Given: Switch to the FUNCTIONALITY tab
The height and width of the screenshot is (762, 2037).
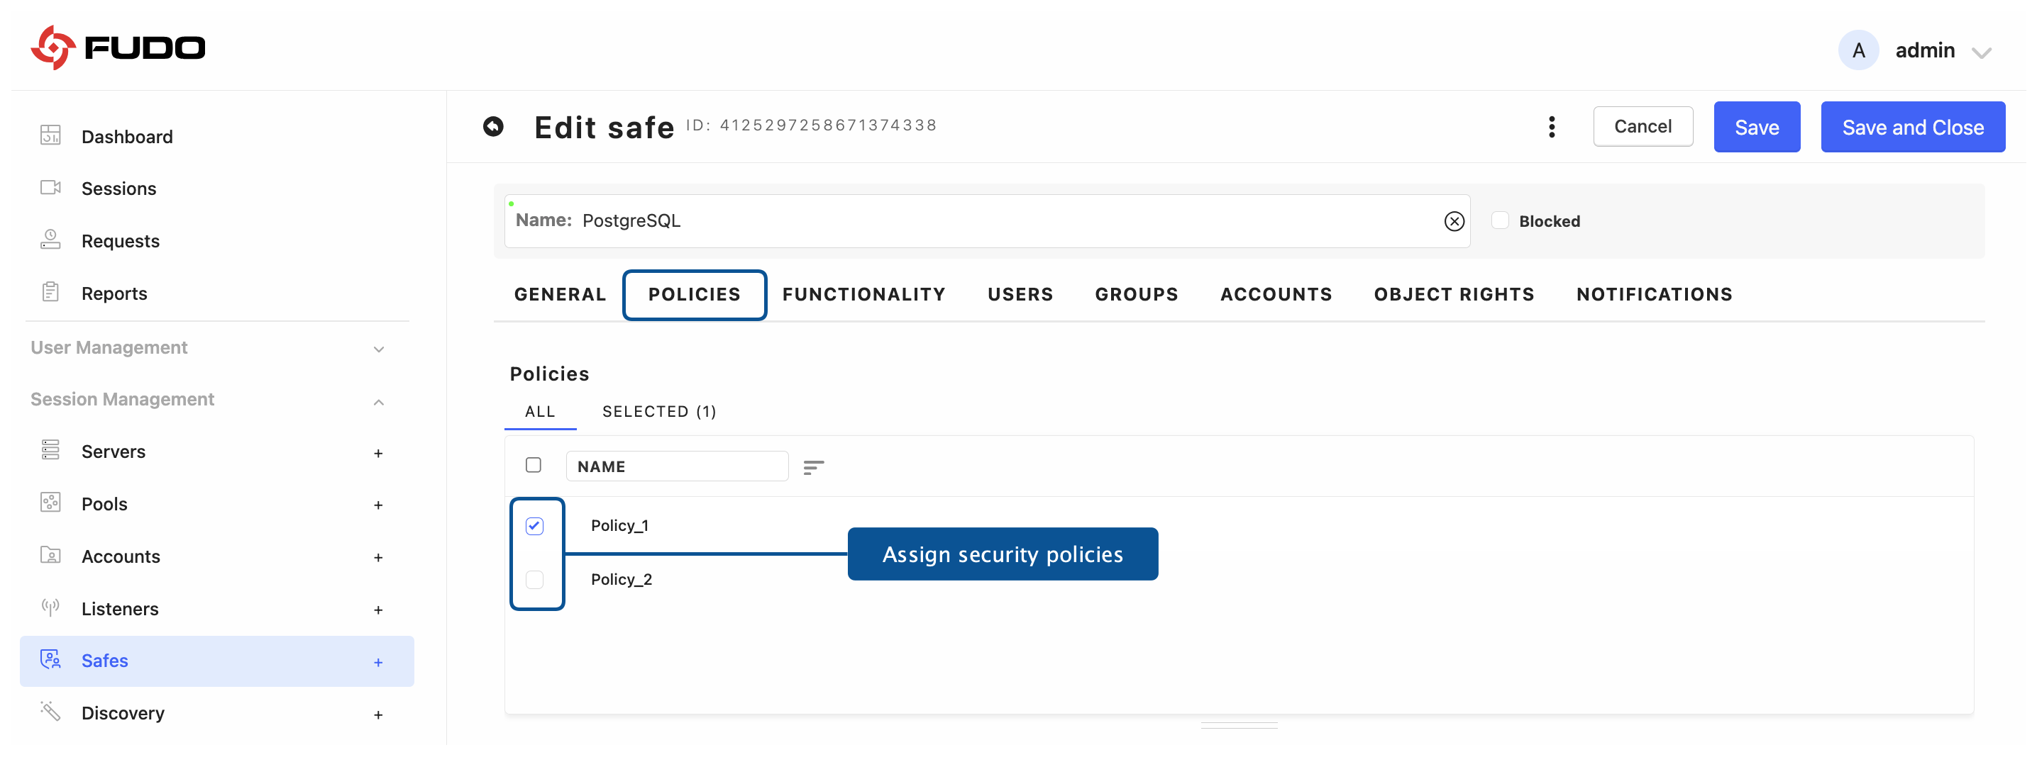Looking at the screenshot, I should pyautogui.click(x=863, y=295).
